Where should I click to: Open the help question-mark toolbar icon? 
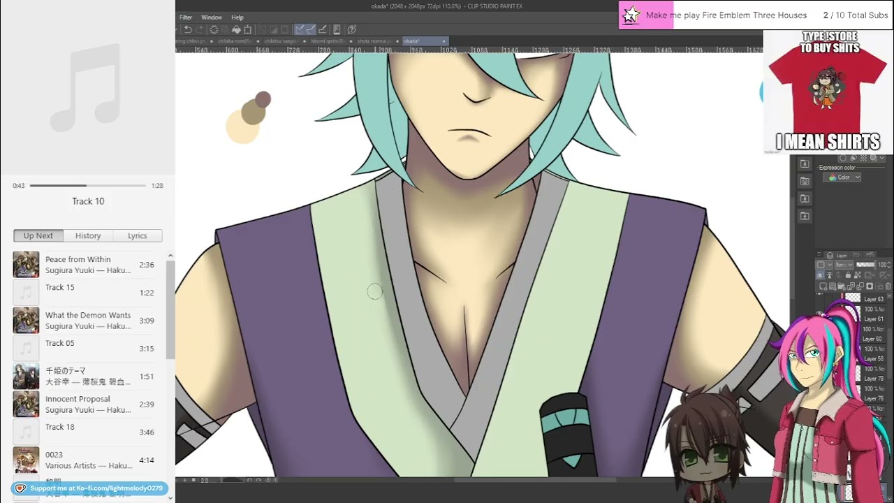point(351,29)
